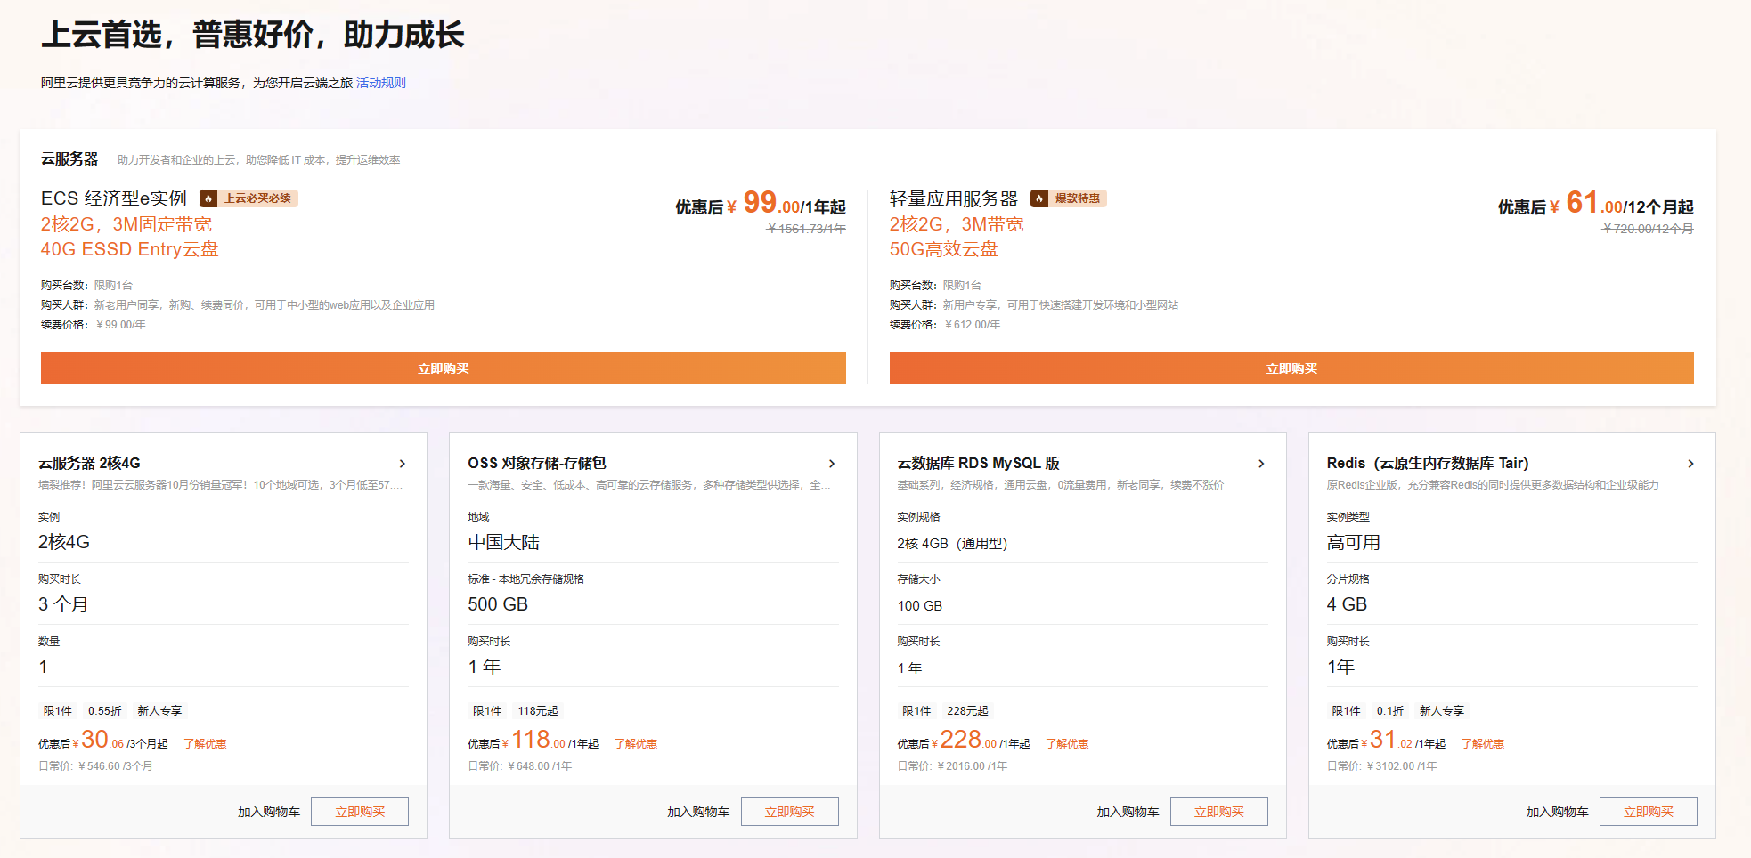Buy now the OSS 存储包 offer
1751x858 pixels.
789,812
